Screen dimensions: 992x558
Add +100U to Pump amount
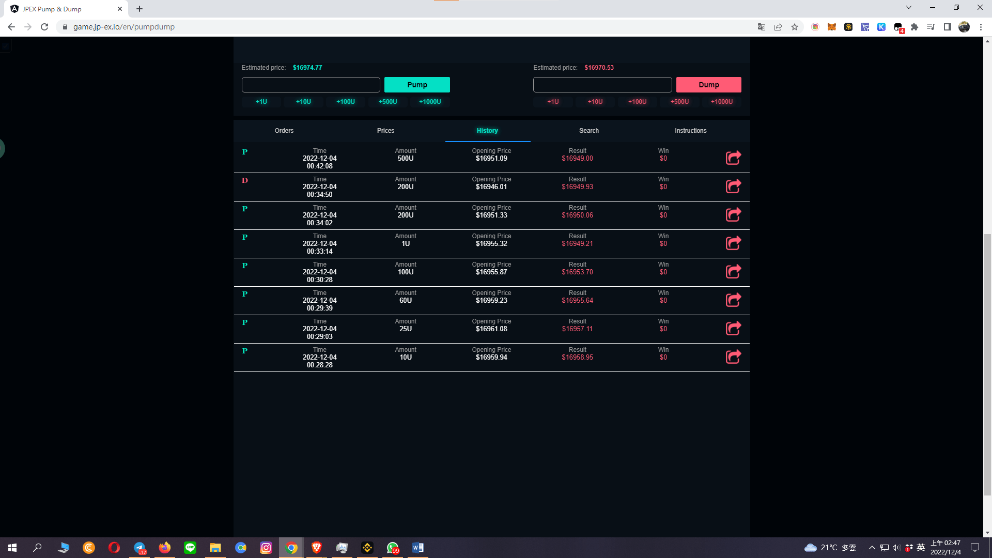[x=346, y=102]
